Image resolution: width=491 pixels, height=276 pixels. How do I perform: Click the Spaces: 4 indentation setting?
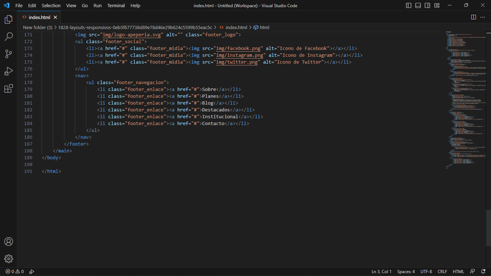click(x=406, y=272)
